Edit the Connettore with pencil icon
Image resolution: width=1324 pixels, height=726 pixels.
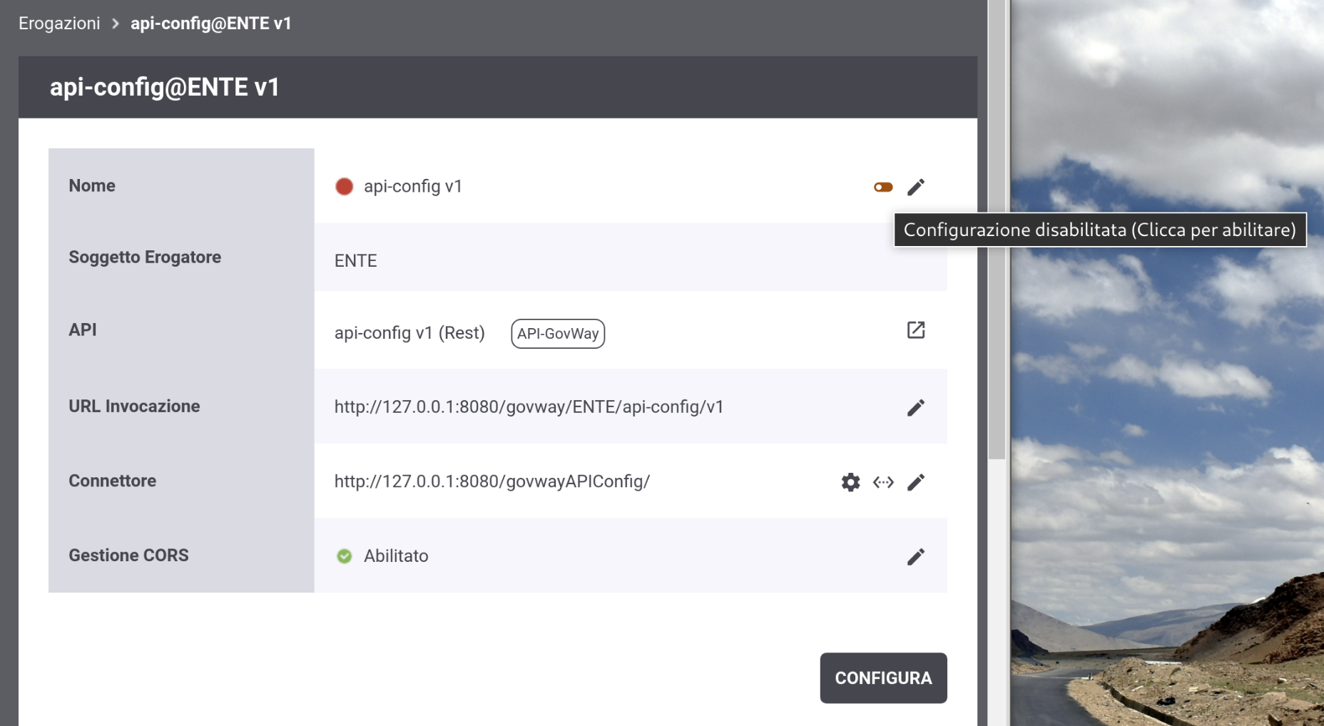pos(916,482)
